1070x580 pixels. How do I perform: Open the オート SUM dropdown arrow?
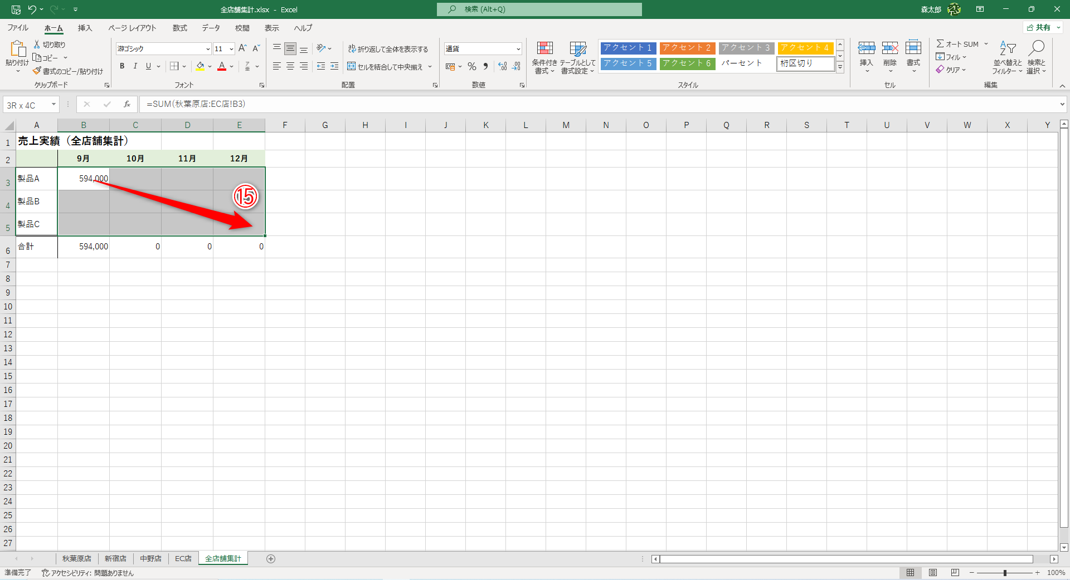click(x=986, y=44)
